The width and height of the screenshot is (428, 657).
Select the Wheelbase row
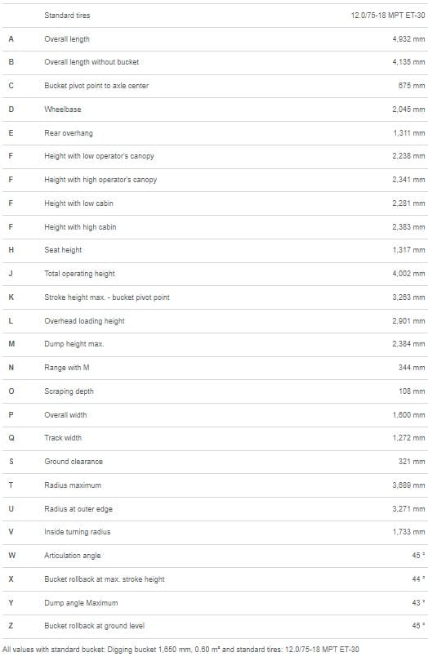[216, 109]
